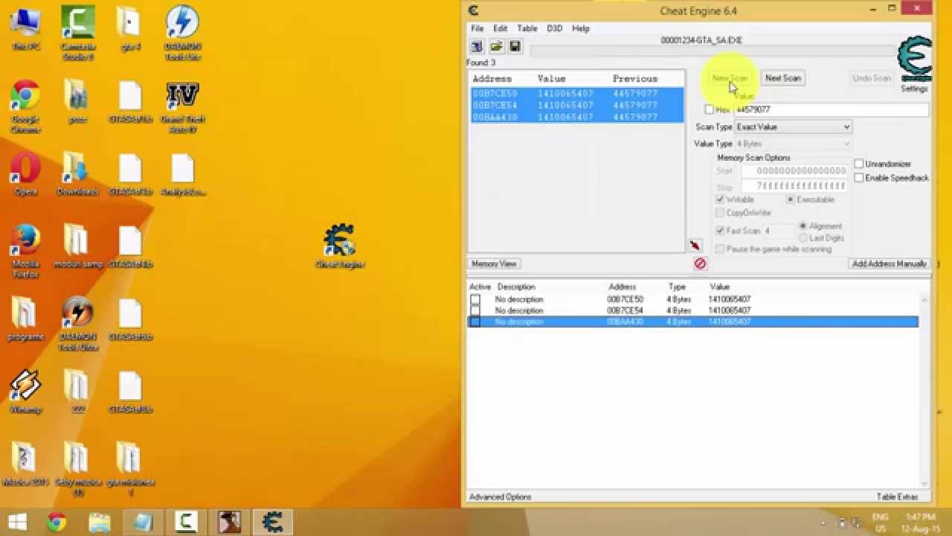
Task: Open Memory View
Action: pyautogui.click(x=494, y=264)
